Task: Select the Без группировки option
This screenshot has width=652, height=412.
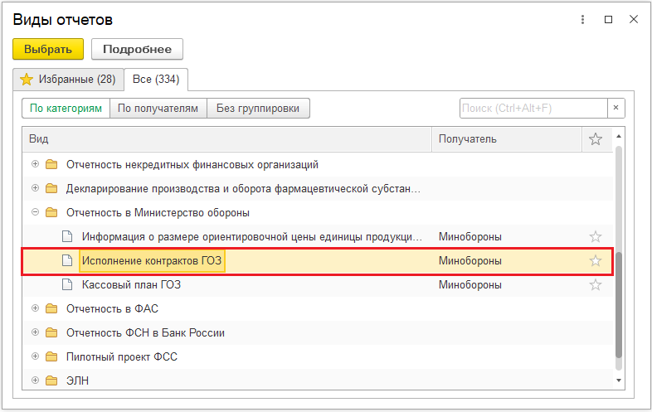Action: (x=258, y=109)
